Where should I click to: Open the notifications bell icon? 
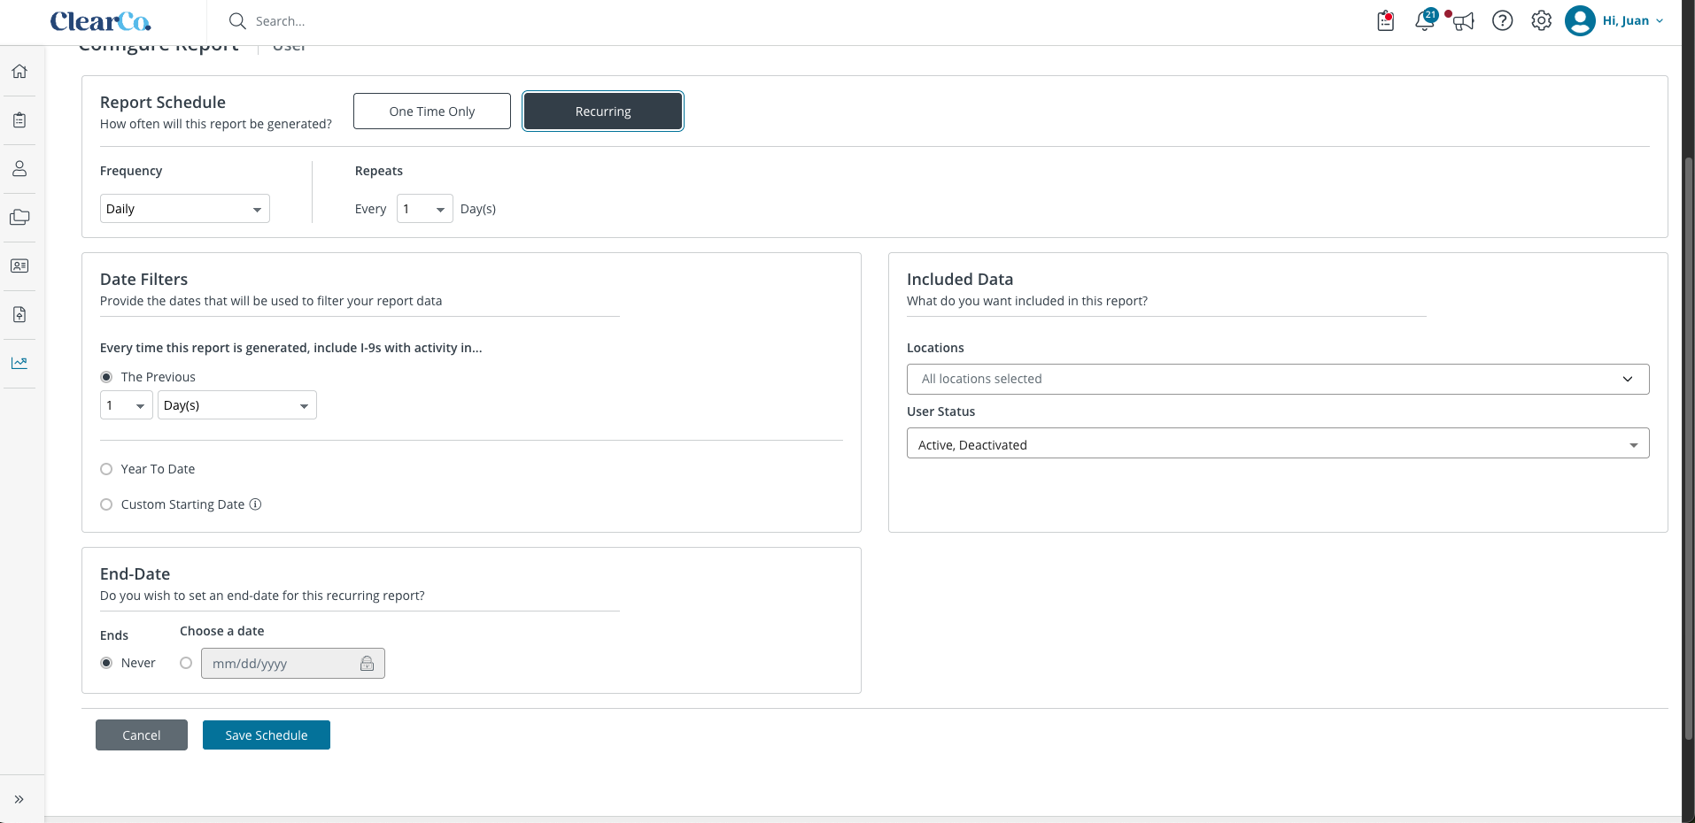[1425, 20]
